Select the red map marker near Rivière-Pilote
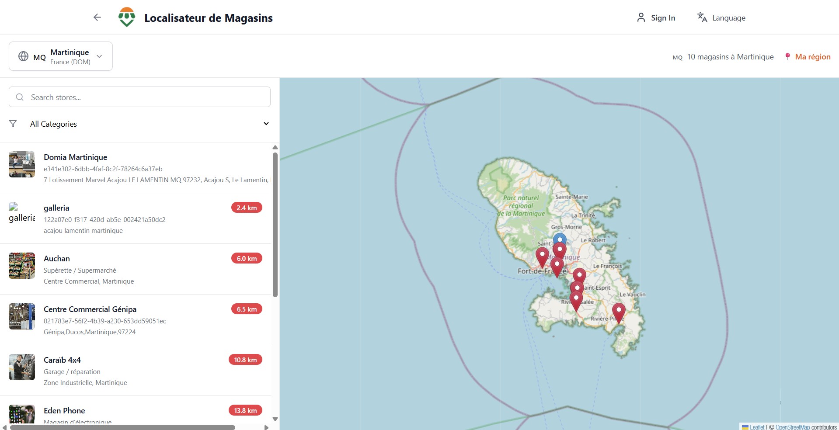The image size is (839, 430). tap(619, 313)
